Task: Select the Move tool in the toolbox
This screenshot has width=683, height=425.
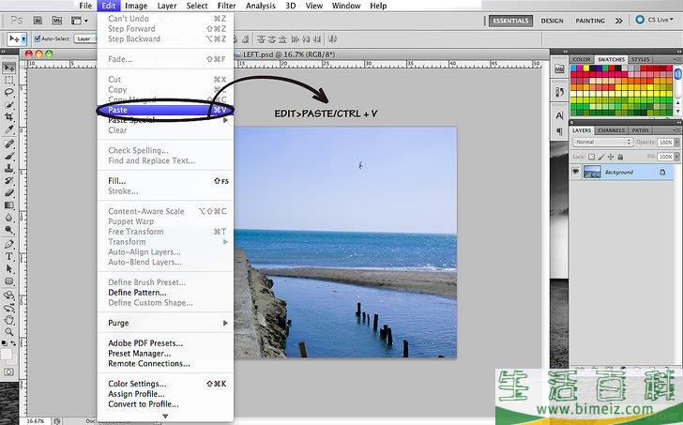Action: click(9, 68)
